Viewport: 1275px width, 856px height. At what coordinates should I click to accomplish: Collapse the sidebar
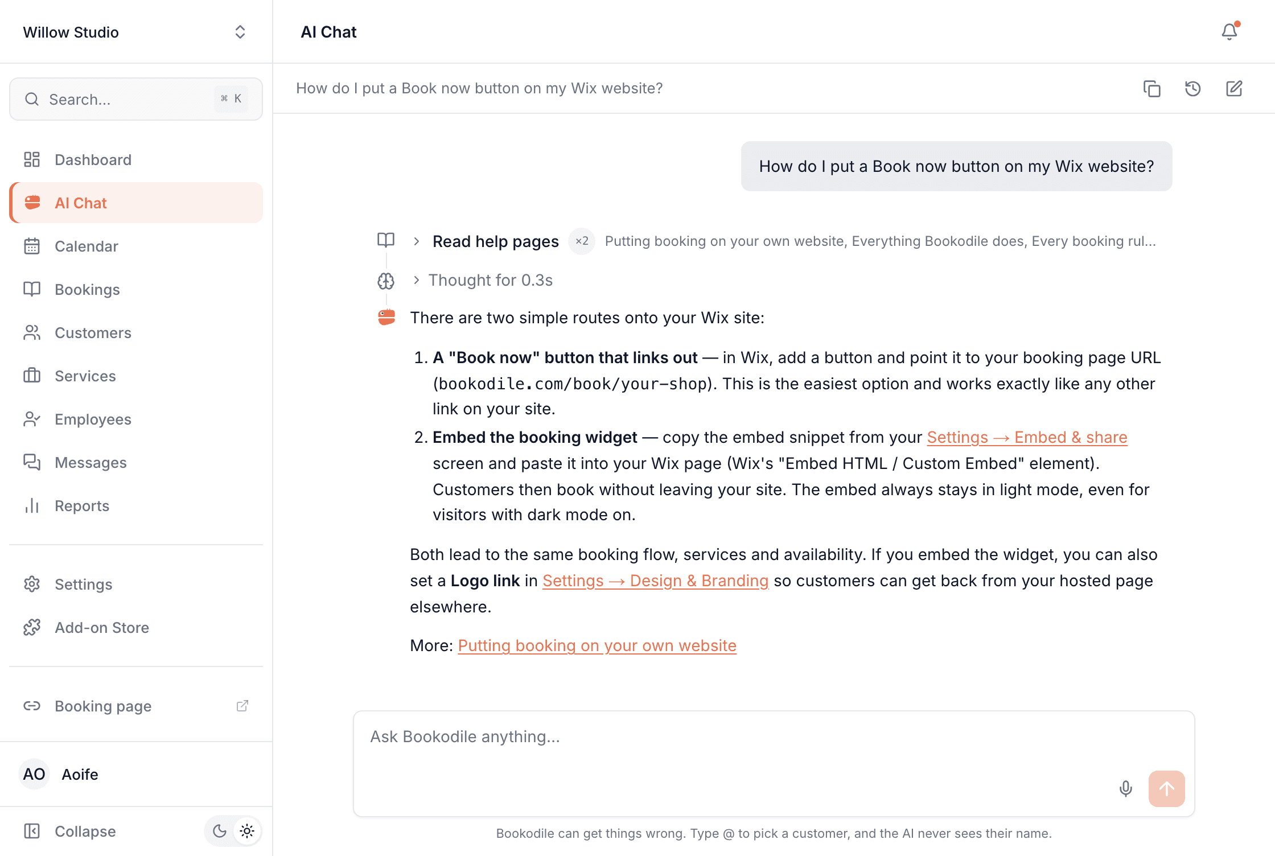[x=69, y=831]
